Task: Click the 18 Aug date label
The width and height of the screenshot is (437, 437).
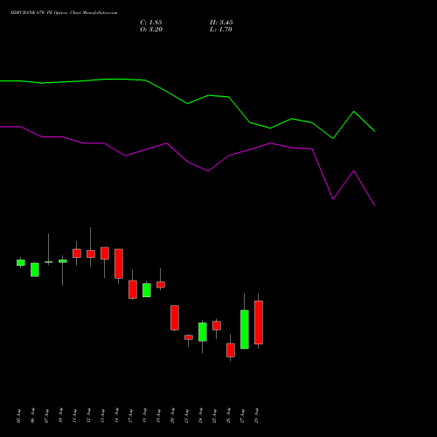Action: (144, 416)
